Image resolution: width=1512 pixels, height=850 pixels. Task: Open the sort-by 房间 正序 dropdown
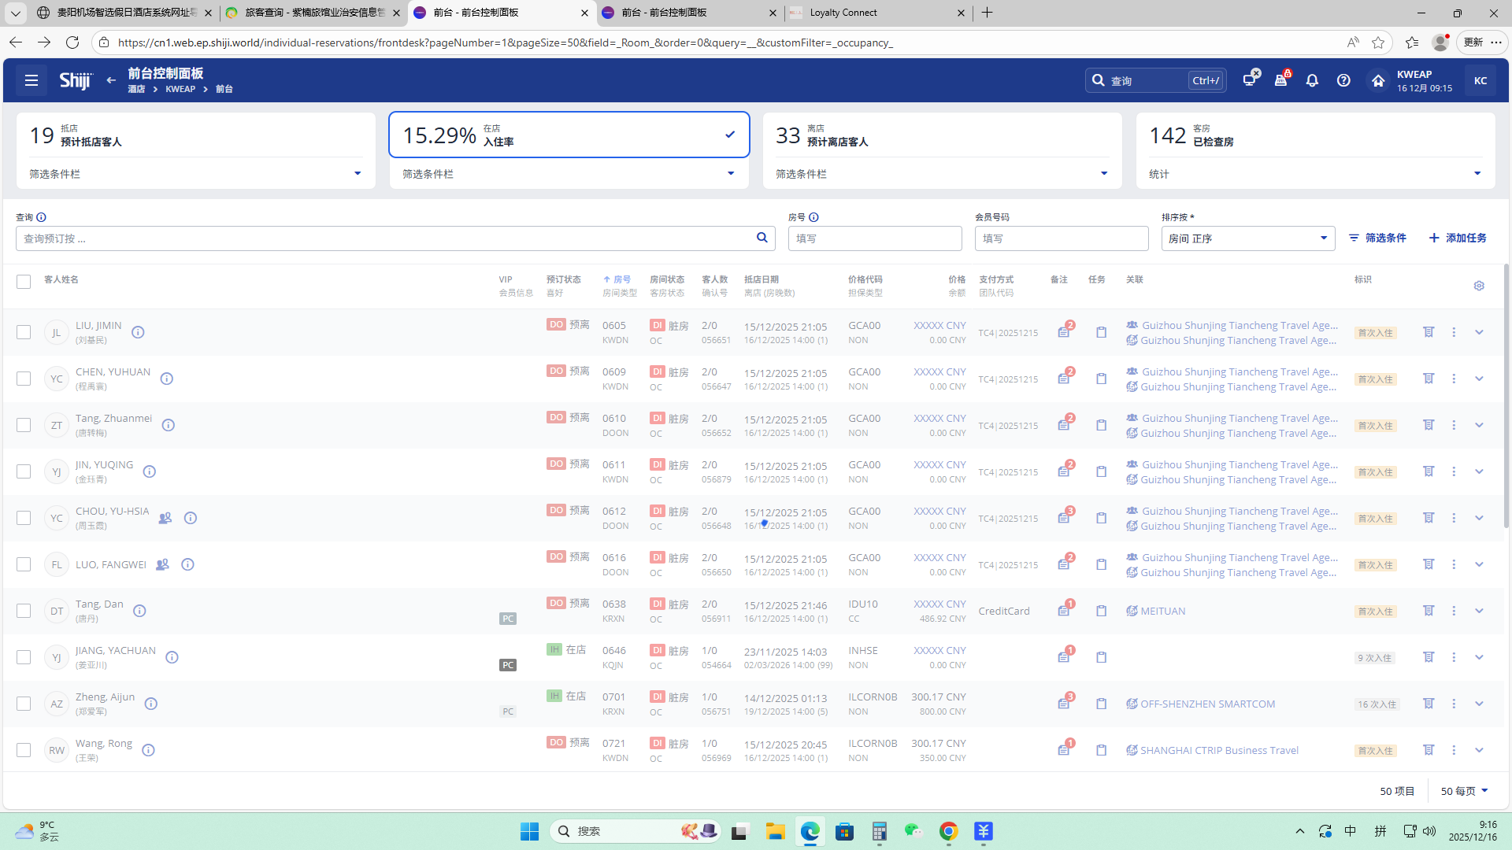1247,238
